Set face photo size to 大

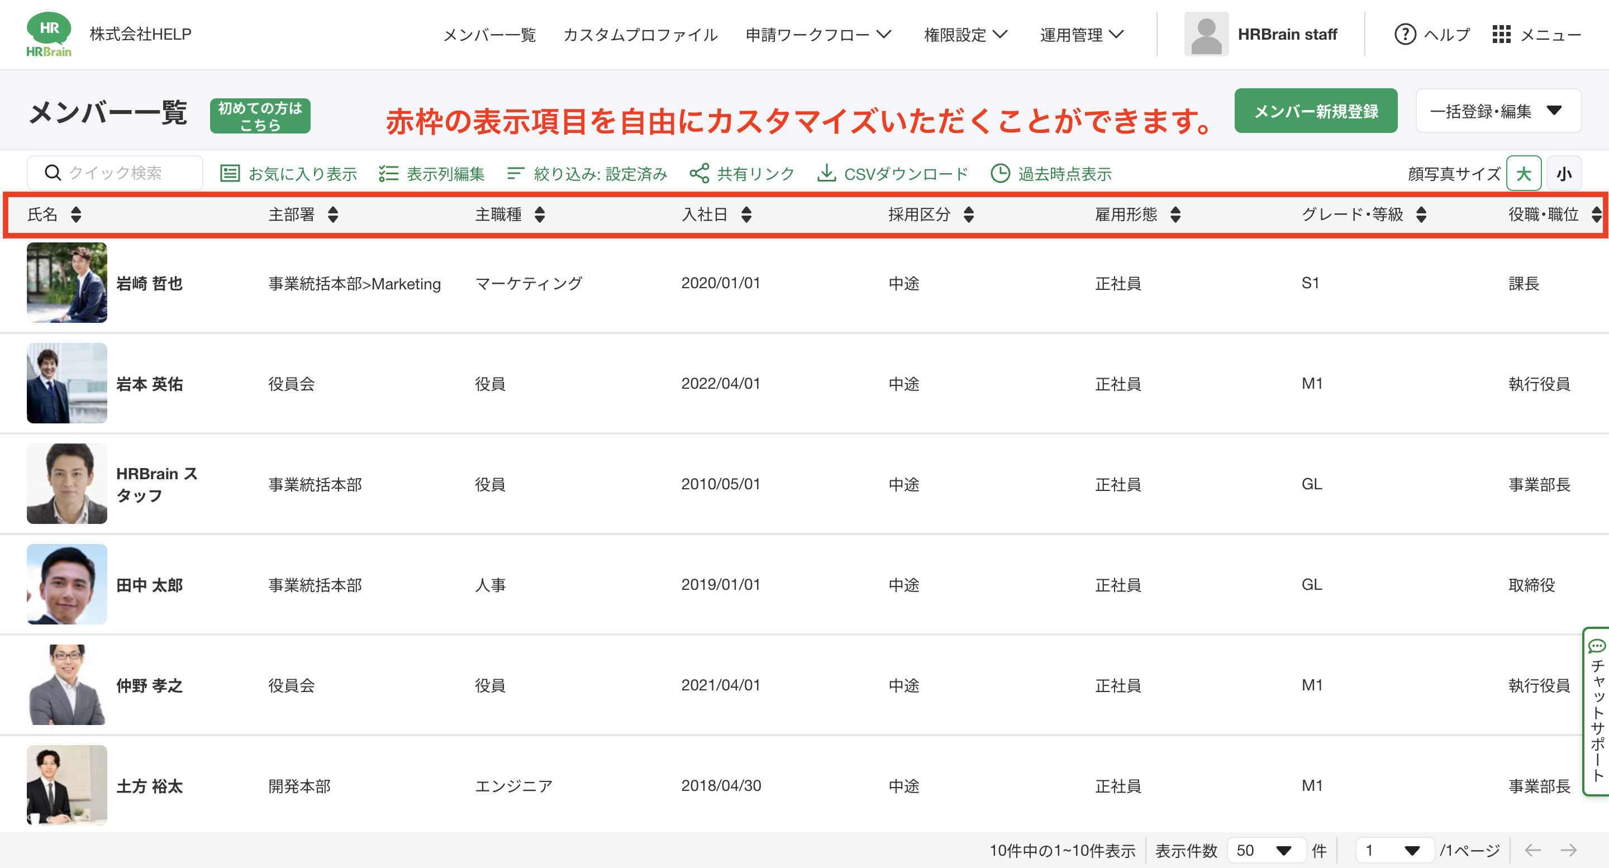pyautogui.click(x=1524, y=174)
